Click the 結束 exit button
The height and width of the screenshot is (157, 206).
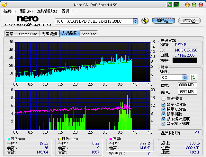click(189, 21)
